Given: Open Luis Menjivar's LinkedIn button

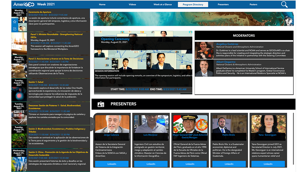Looking at the screenshot, I should 151,164.
